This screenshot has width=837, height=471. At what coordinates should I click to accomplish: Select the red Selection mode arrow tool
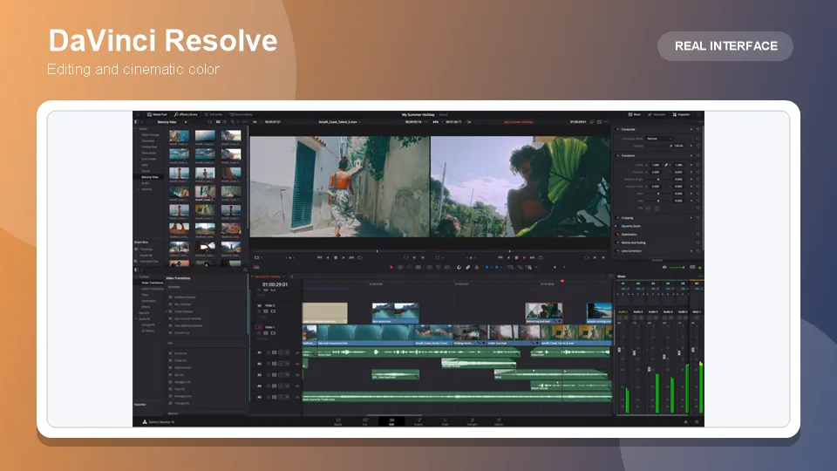(x=391, y=267)
